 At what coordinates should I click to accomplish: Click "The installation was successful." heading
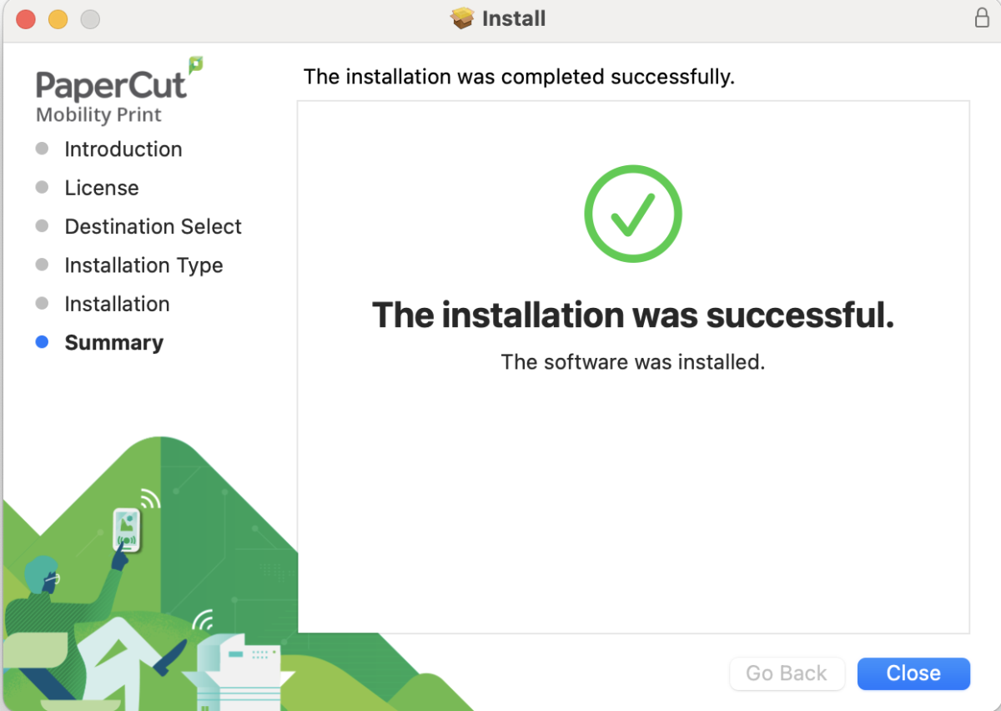click(x=633, y=315)
